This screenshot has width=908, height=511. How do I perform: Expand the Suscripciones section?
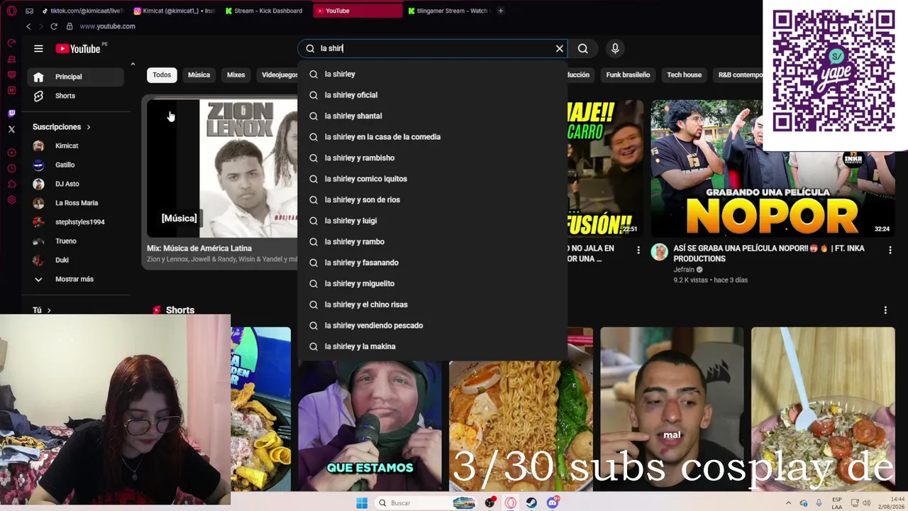click(x=62, y=127)
